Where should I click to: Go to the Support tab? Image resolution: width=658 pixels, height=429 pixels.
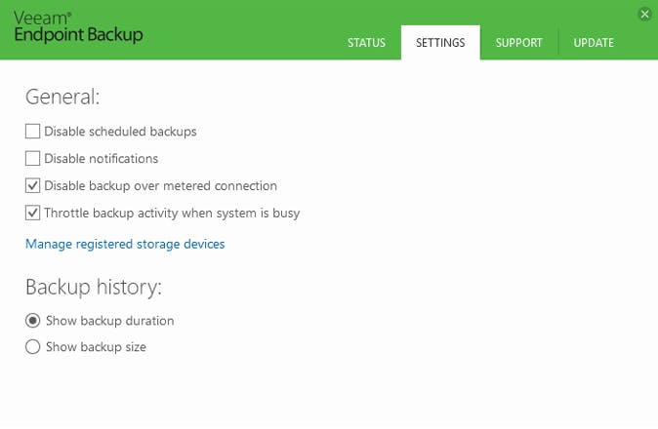(x=518, y=43)
